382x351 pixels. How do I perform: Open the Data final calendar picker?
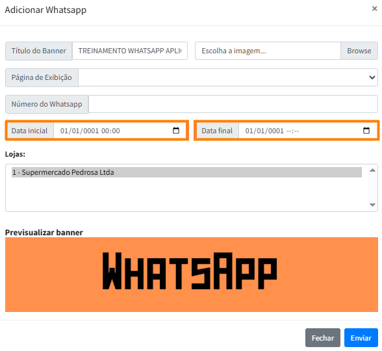366,131
